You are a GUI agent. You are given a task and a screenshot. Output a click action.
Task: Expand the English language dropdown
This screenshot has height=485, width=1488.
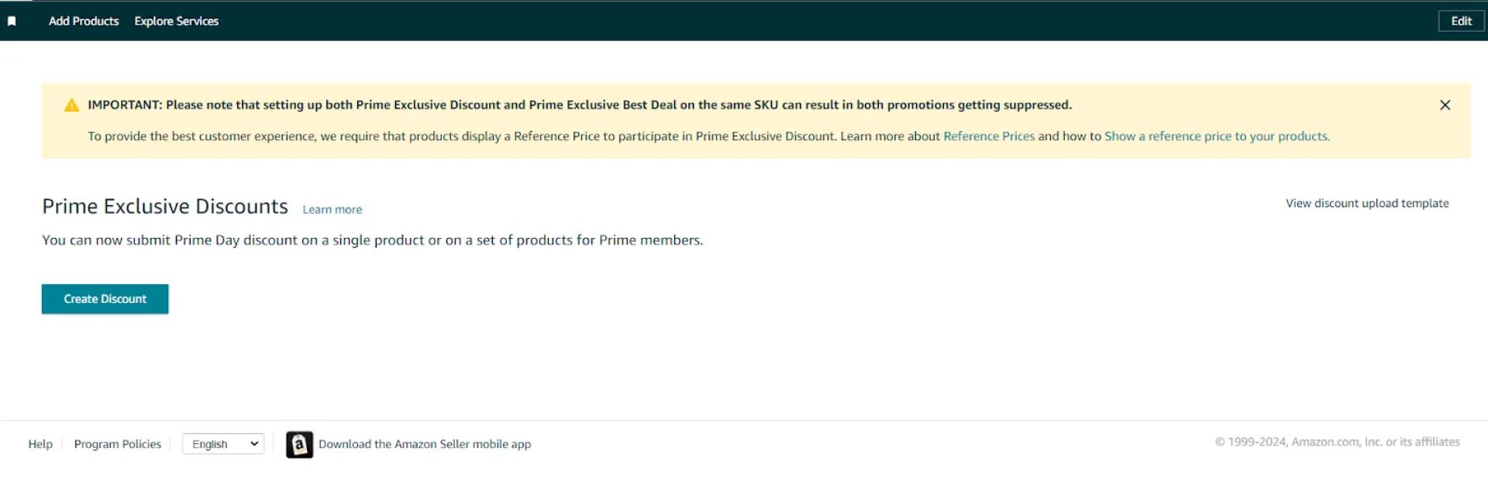(223, 444)
